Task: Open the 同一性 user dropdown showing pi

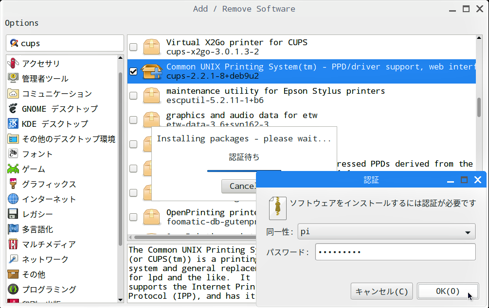Action: pos(386,231)
